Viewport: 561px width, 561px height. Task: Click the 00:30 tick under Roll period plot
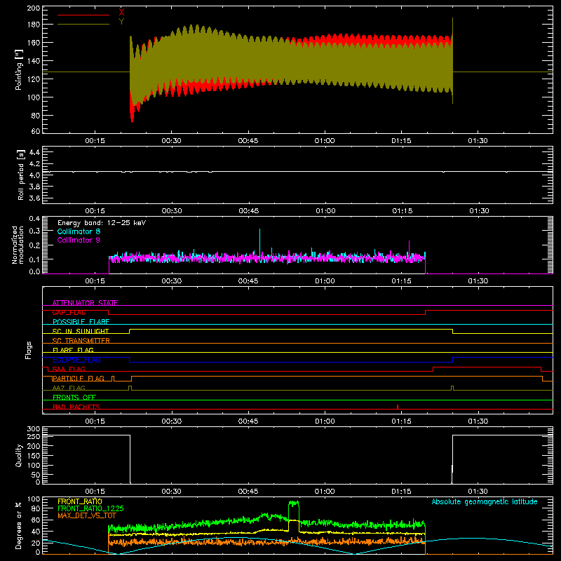point(172,211)
